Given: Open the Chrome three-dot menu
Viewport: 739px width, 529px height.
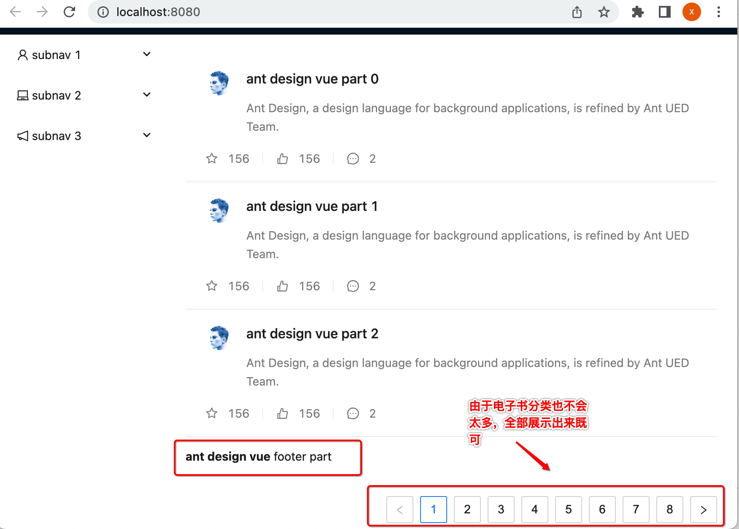Looking at the screenshot, I should (x=719, y=12).
